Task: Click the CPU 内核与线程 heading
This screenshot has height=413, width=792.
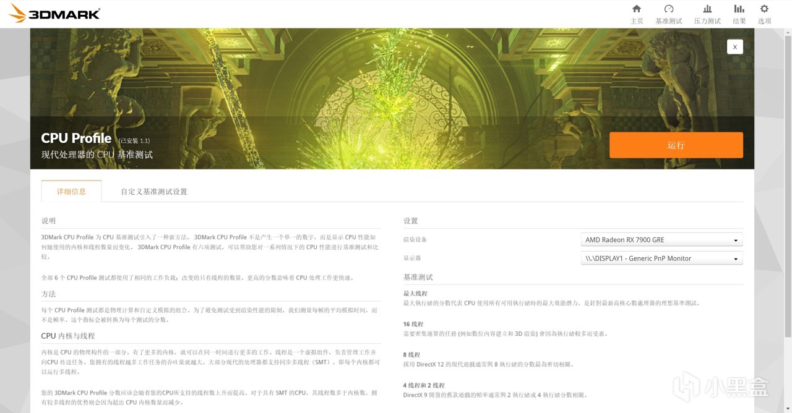Action: 68,336
